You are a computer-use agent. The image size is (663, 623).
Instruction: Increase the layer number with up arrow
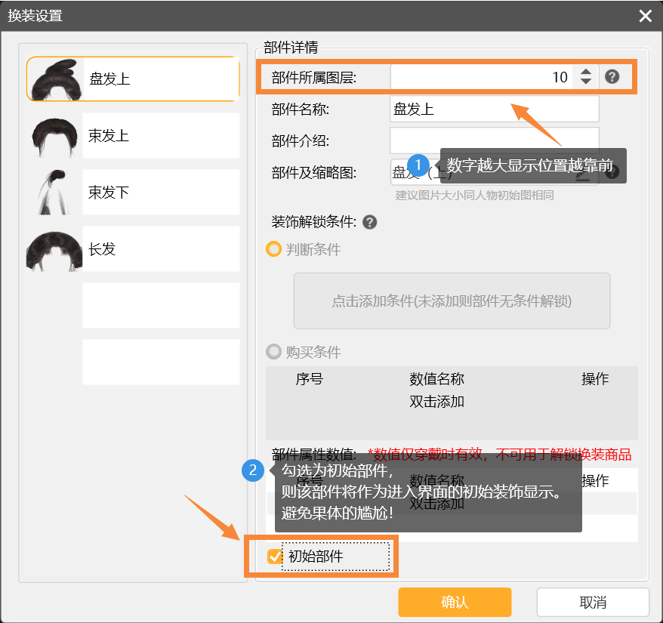click(586, 72)
